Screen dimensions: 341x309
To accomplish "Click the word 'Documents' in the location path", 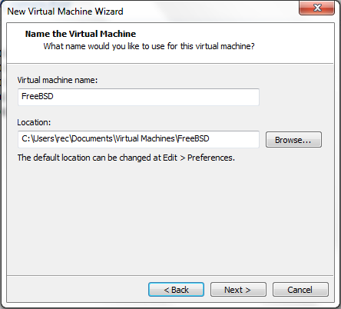I will (92, 138).
